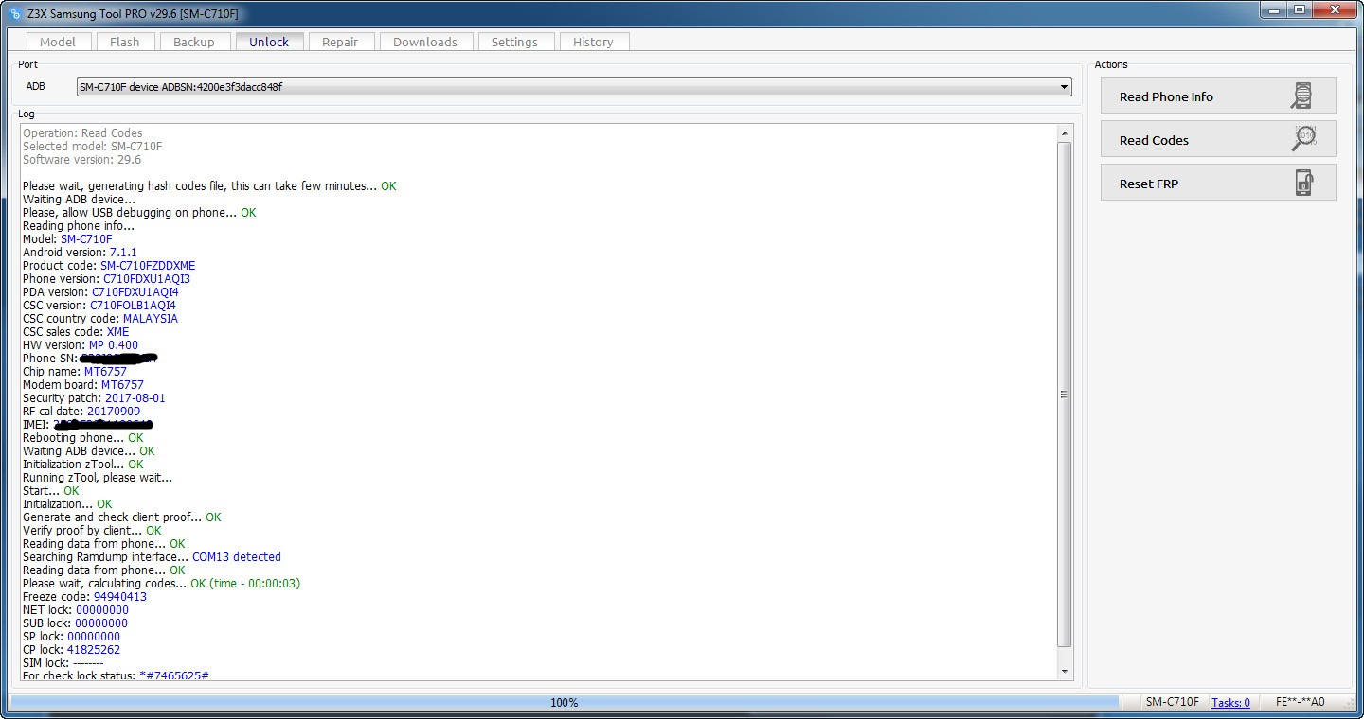The image size is (1364, 719).
Task: Click Product code SM-C710FZDDXME
Action: click(x=148, y=266)
